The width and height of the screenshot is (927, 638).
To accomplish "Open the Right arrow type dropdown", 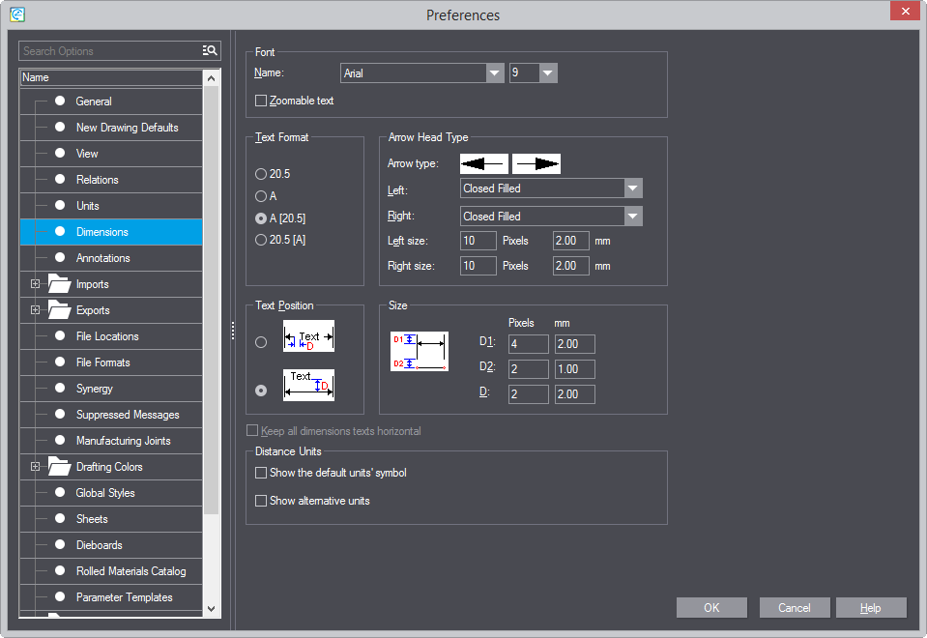I will 633,217.
